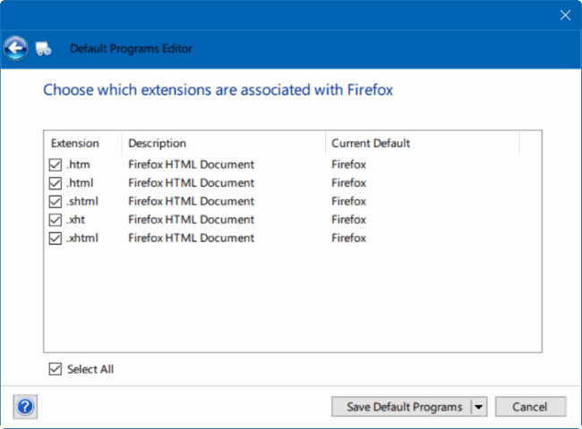Toggle the .xhtml extension checkbox

tap(56, 238)
